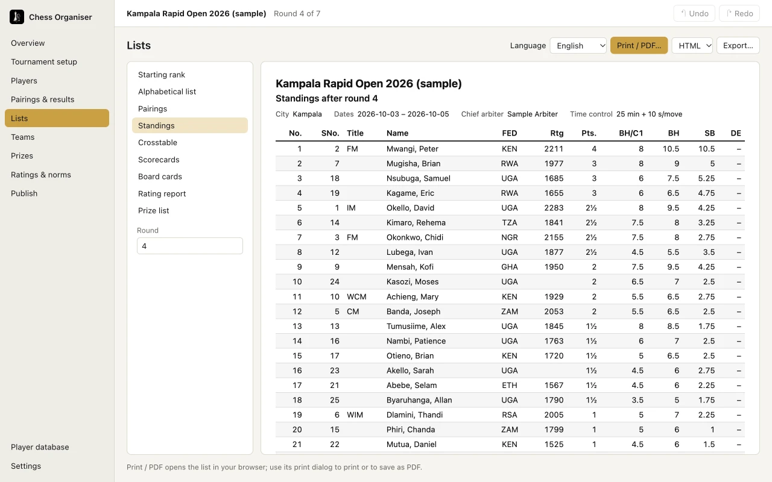Go to Overview in the sidebar
The image size is (772, 482).
57,43
